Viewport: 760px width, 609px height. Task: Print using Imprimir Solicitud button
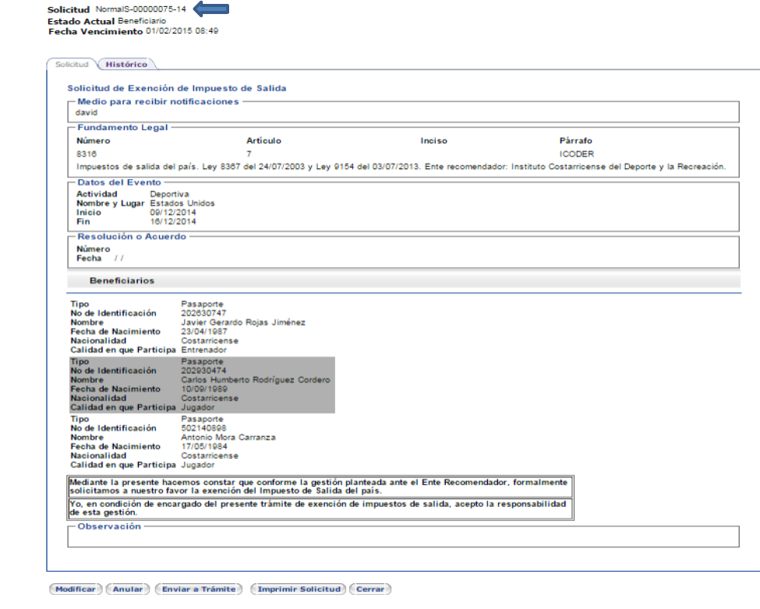(299, 590)
